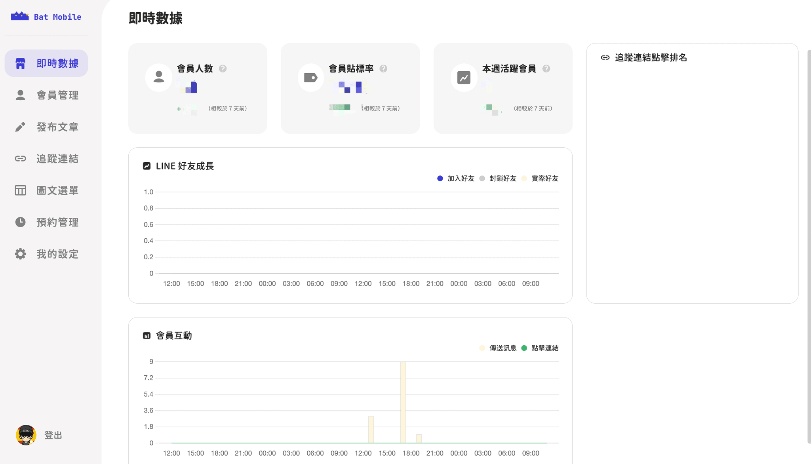The width and height of the screenshot is (811, 464).
Task: Click the user avatar thumbnail
Action: pos(26,435)
